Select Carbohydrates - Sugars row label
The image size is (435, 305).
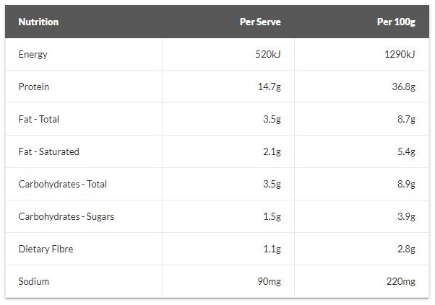click(x=66, y=217)
